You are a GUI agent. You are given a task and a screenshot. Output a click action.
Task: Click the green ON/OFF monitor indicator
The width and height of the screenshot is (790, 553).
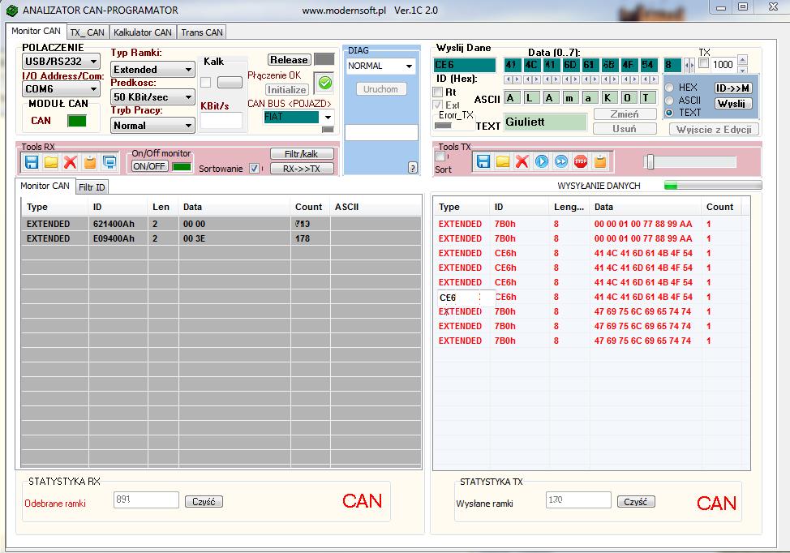(182, 167)
